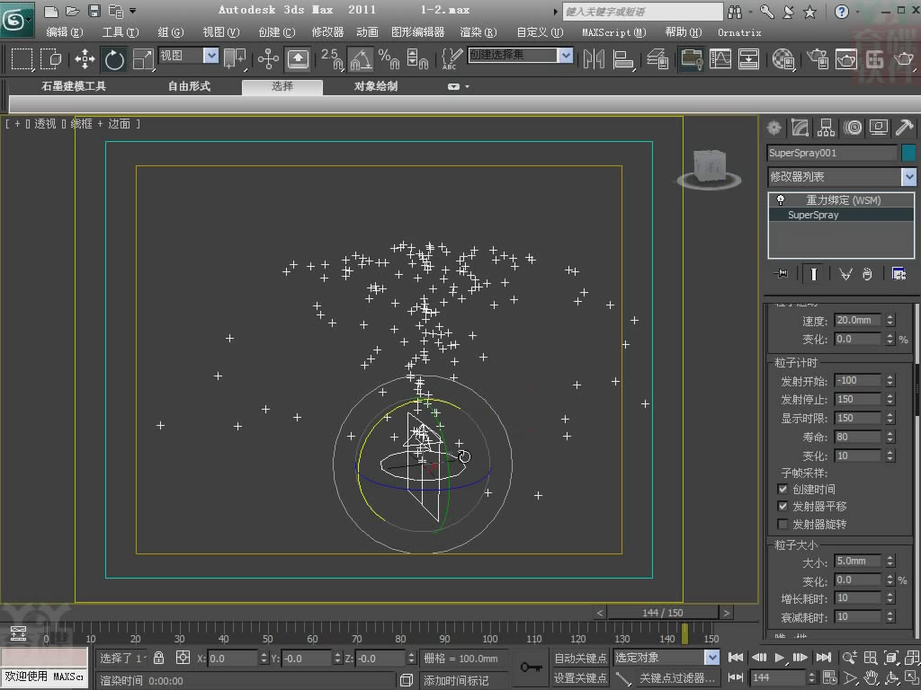Go to the end frame
Screen dimensions: 921x690
click(824, 657)
